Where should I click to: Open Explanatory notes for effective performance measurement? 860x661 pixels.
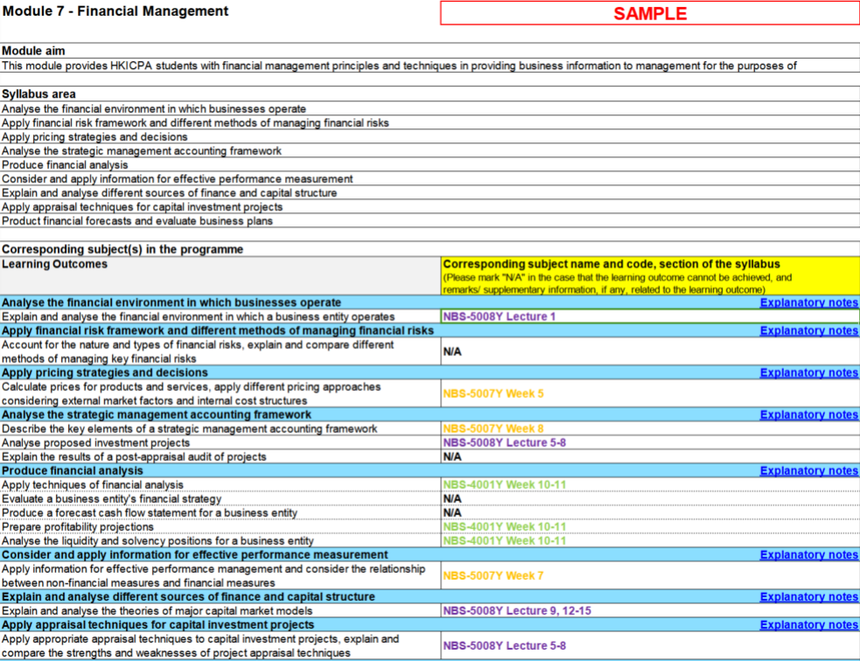click(808, 554)
